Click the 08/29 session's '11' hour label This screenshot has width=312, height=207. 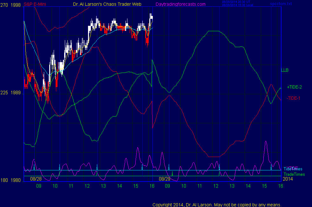(200, 186)
